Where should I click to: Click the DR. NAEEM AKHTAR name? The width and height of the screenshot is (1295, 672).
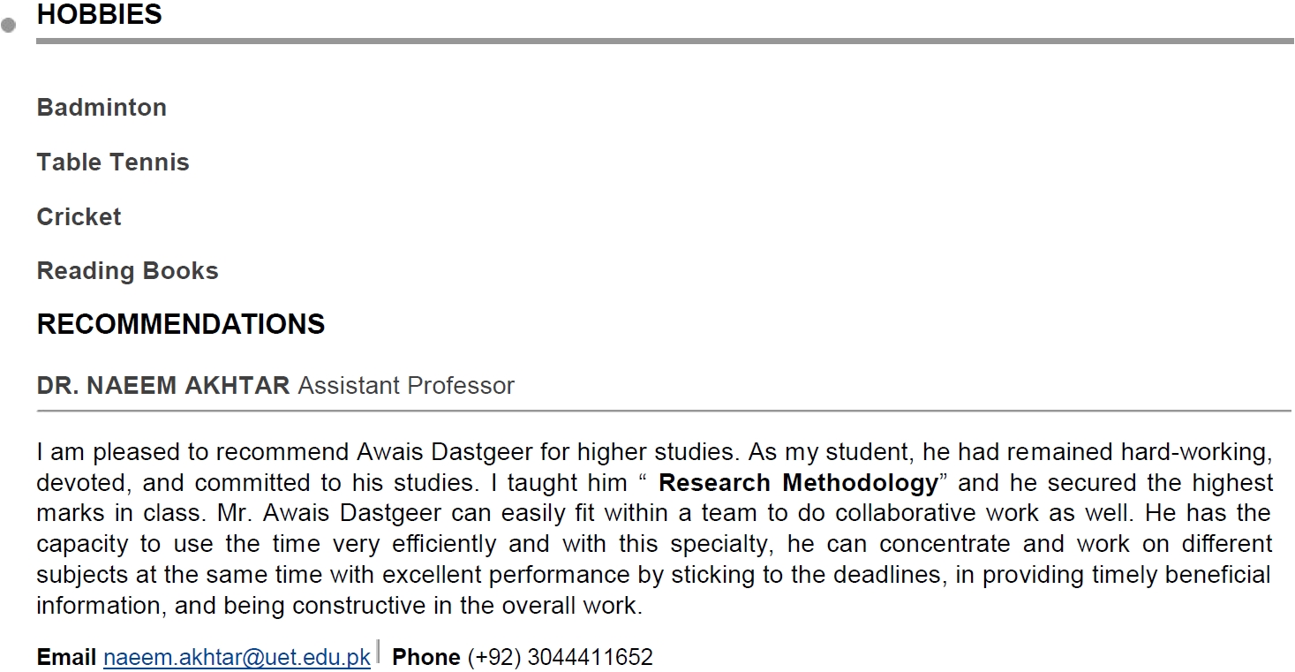[163, 386]
